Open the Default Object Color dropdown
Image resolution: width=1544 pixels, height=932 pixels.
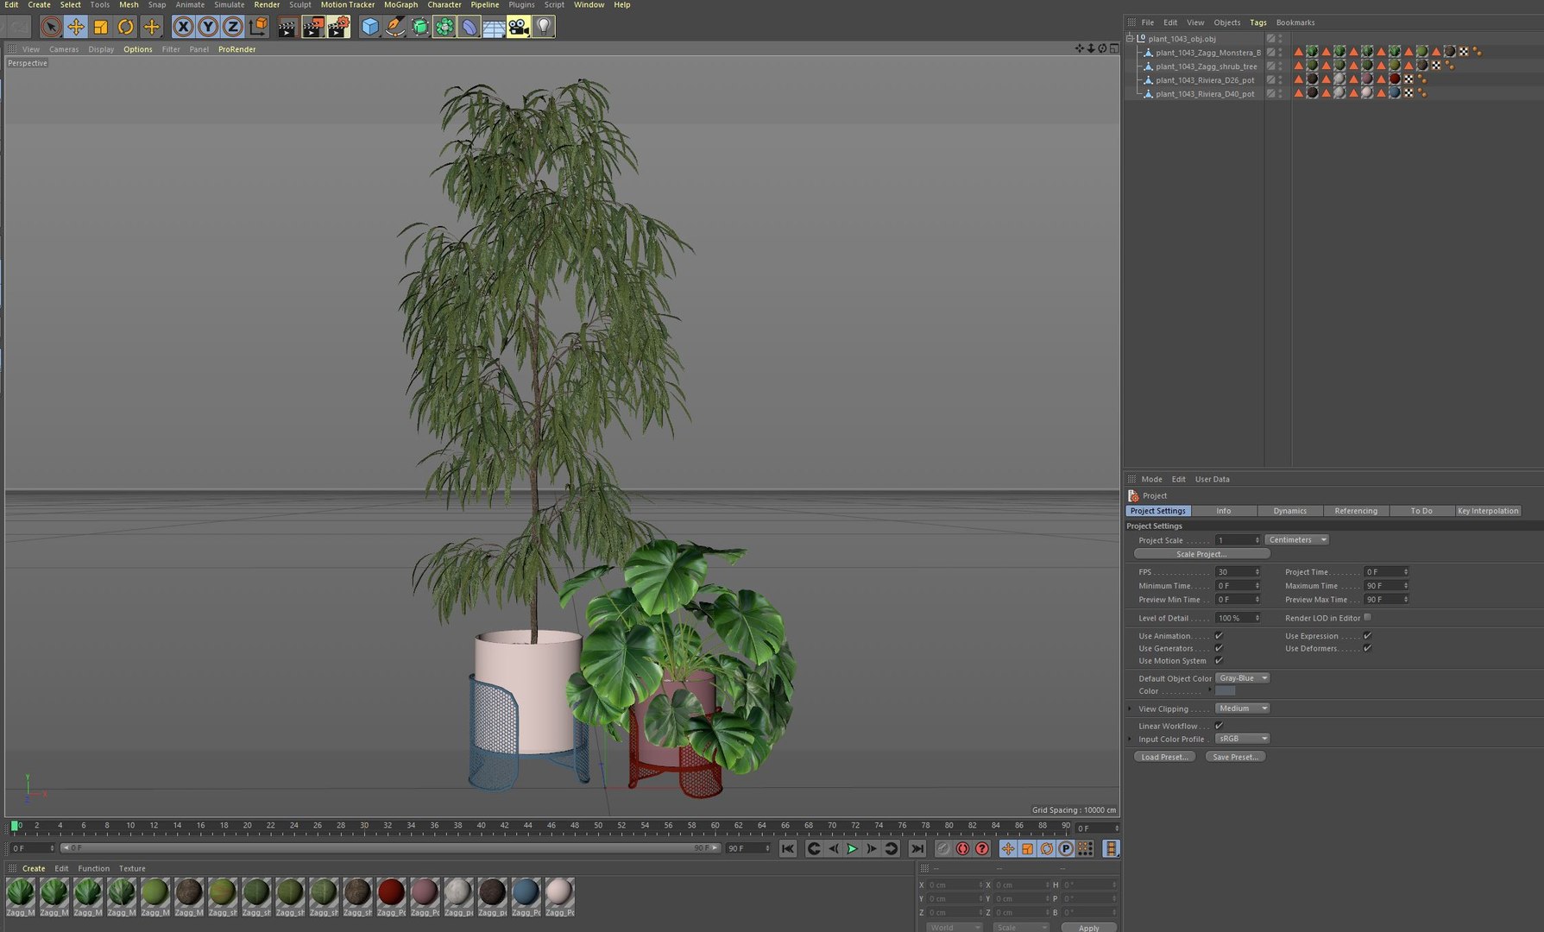tap(1242, 678)
